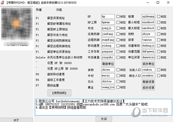
Task: Click the 刷新单位 button
Action: coord(108,64)
